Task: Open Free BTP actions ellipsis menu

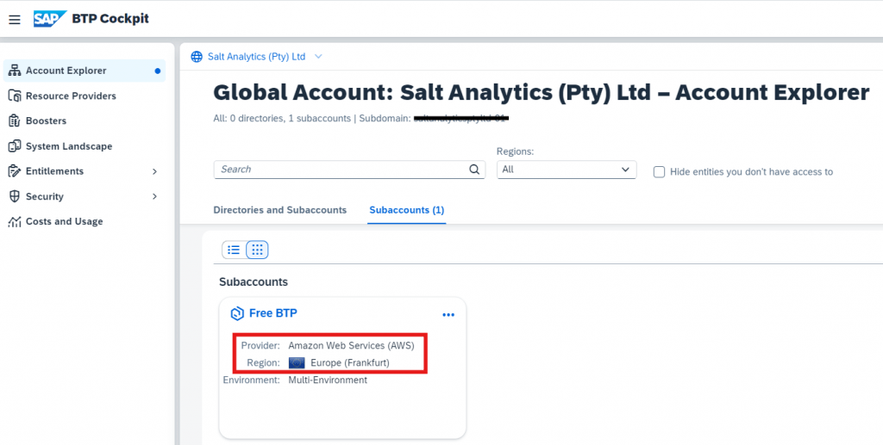Action: click(x=448, y=315)
